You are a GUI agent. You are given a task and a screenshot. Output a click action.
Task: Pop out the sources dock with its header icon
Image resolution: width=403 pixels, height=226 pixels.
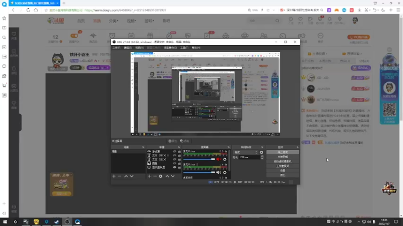(179, 147)
